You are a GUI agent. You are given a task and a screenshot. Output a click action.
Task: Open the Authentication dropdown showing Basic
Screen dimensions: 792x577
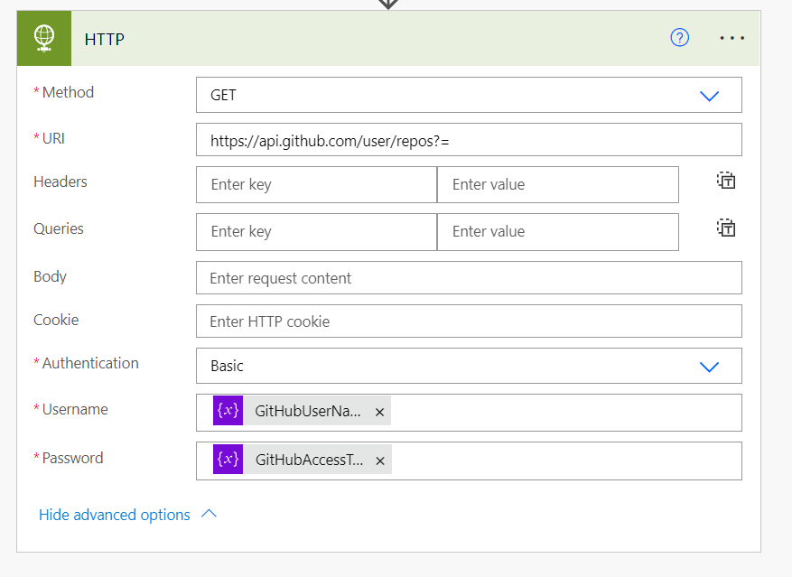click(x=469, y=366)
